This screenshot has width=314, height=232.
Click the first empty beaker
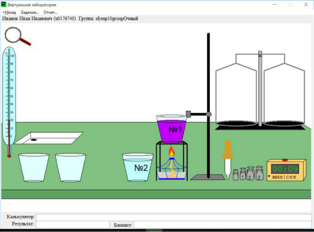[x=34, y=167]
